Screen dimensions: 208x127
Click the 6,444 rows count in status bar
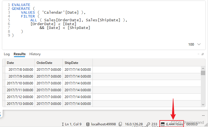(175, 124)
